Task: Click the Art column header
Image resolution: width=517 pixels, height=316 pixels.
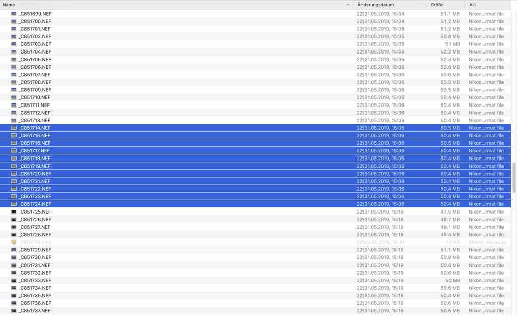Action: 473,5
